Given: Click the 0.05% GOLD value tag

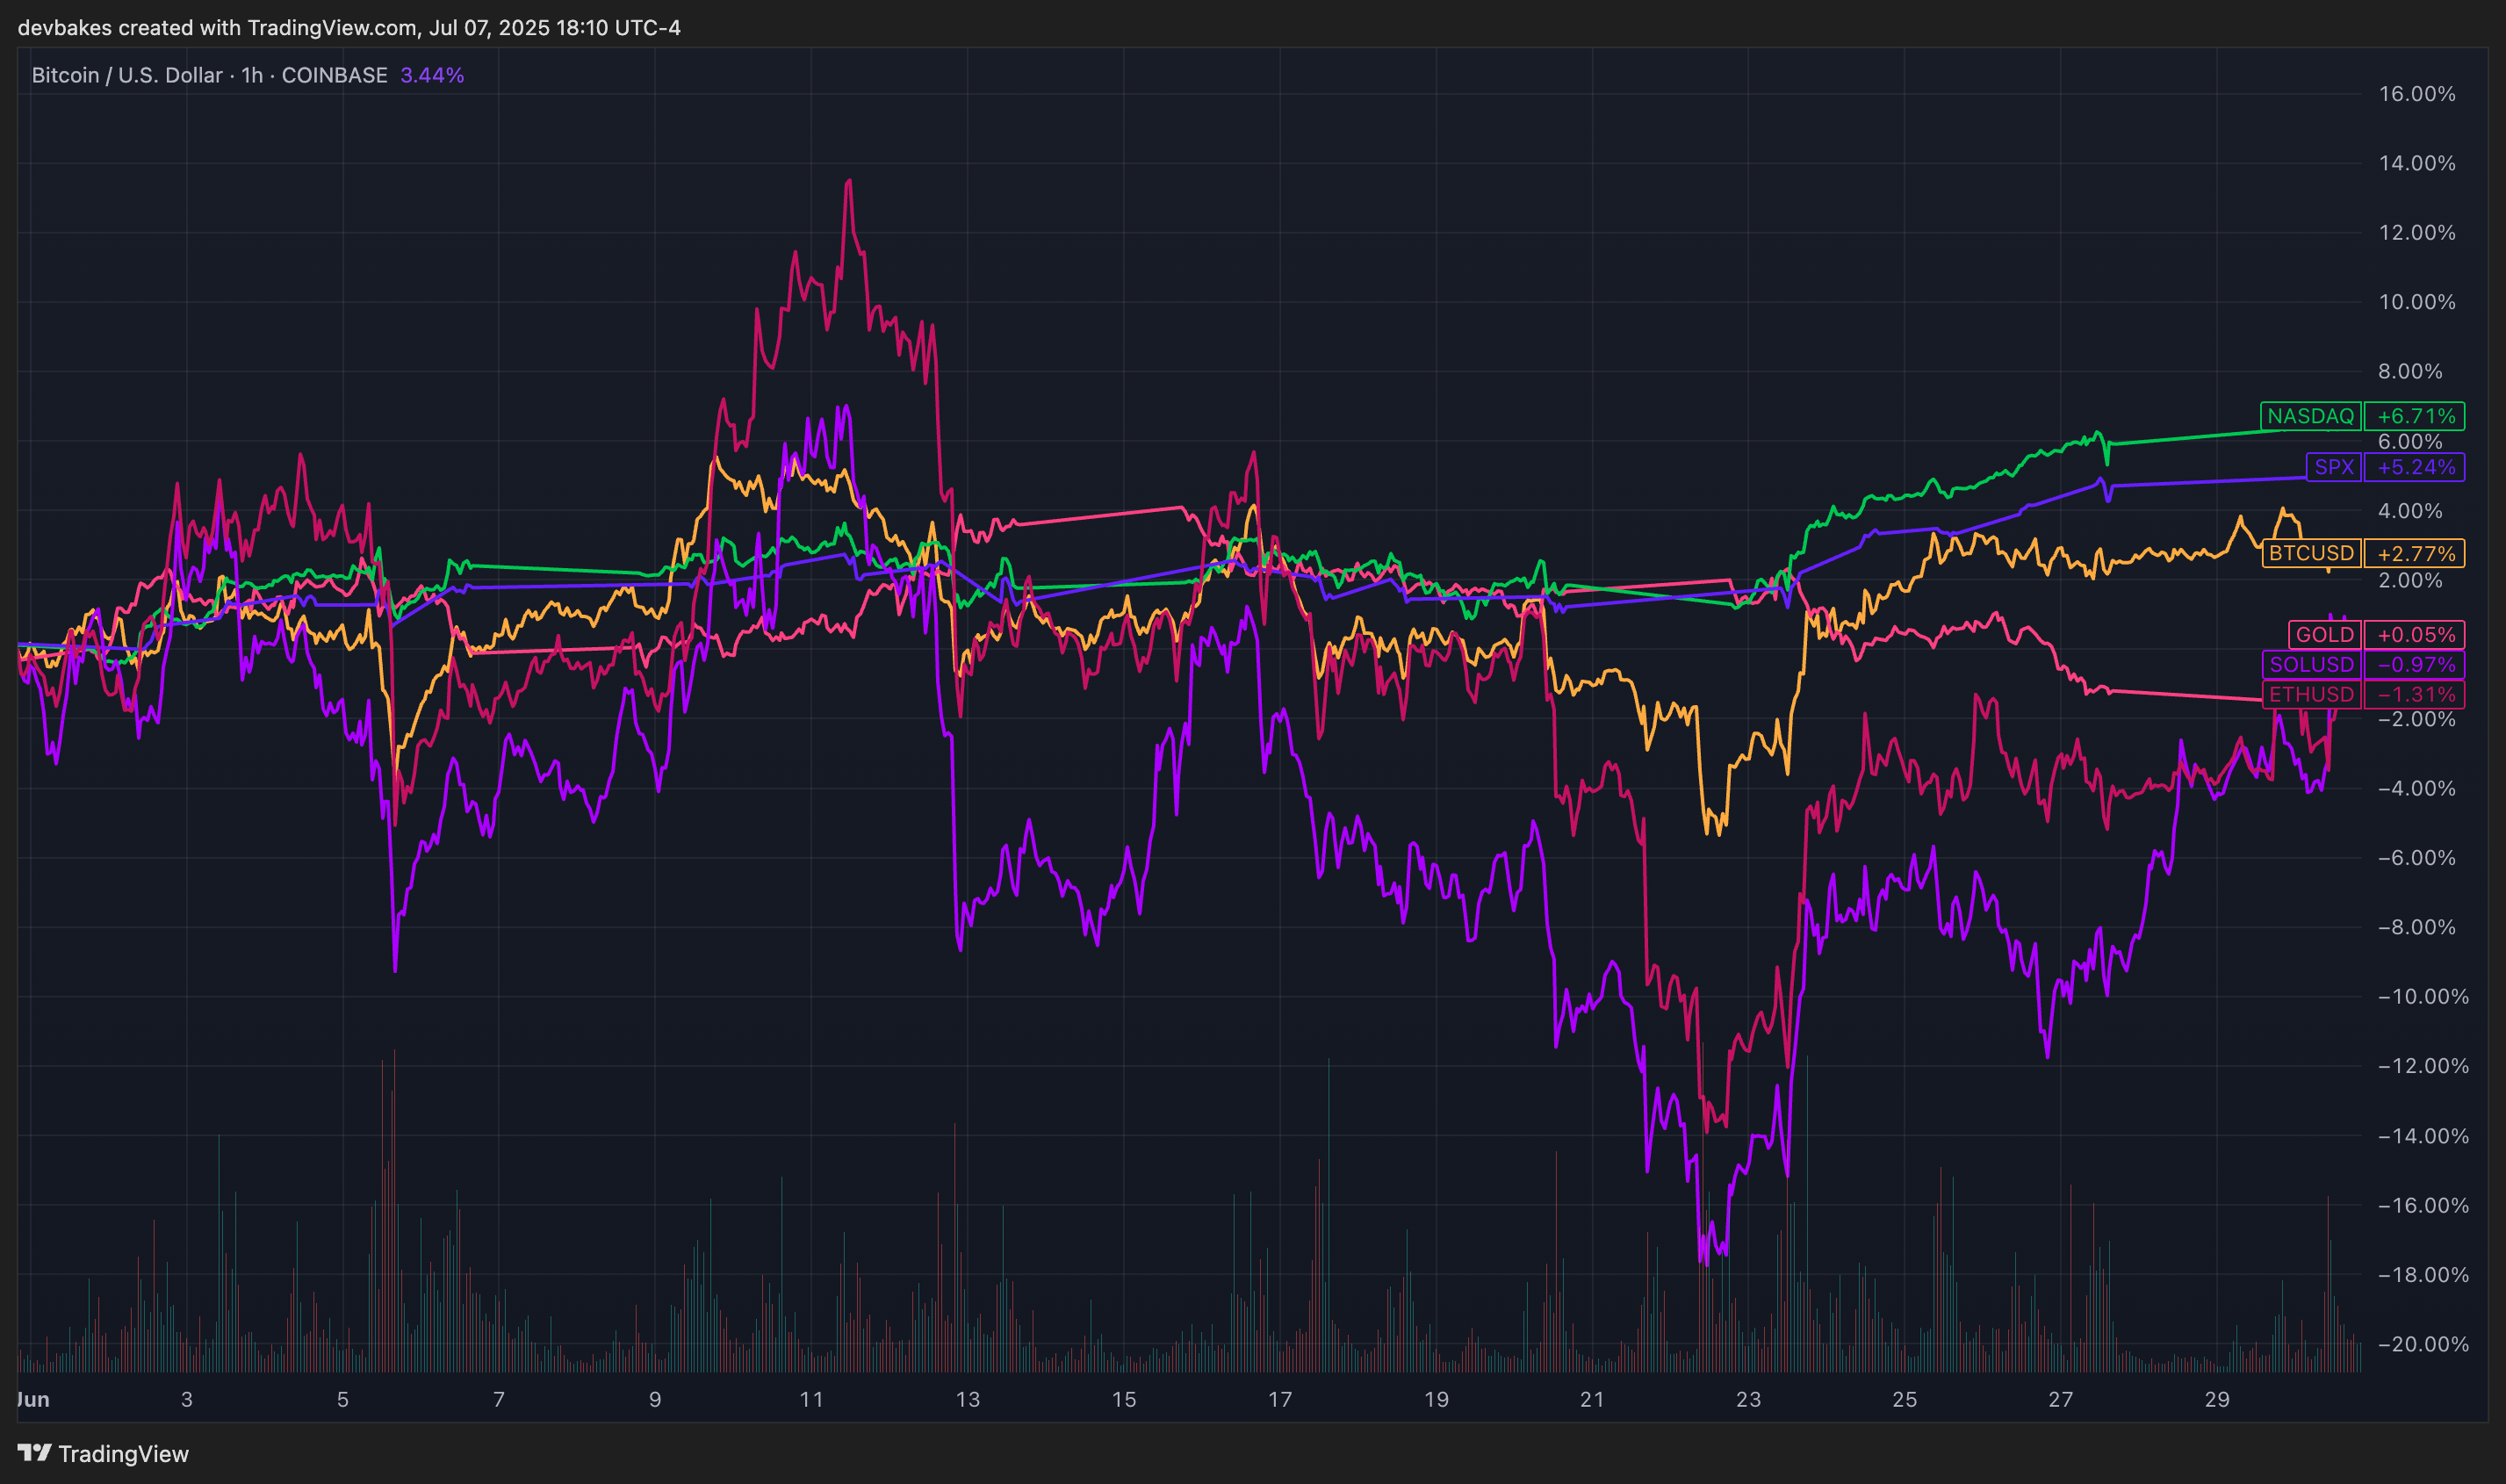Looking at the screenshot, I should tap(2415, 635).
